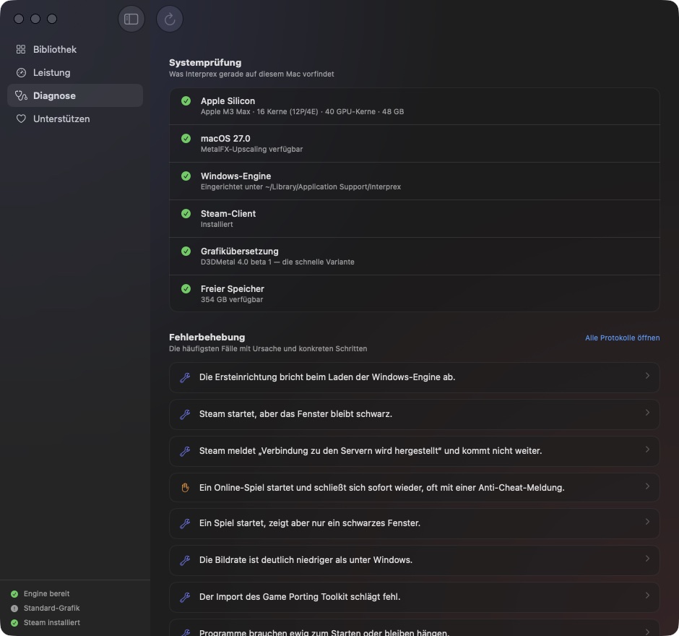Click the green check beside macOS 27.0

[x=186, y=139]
